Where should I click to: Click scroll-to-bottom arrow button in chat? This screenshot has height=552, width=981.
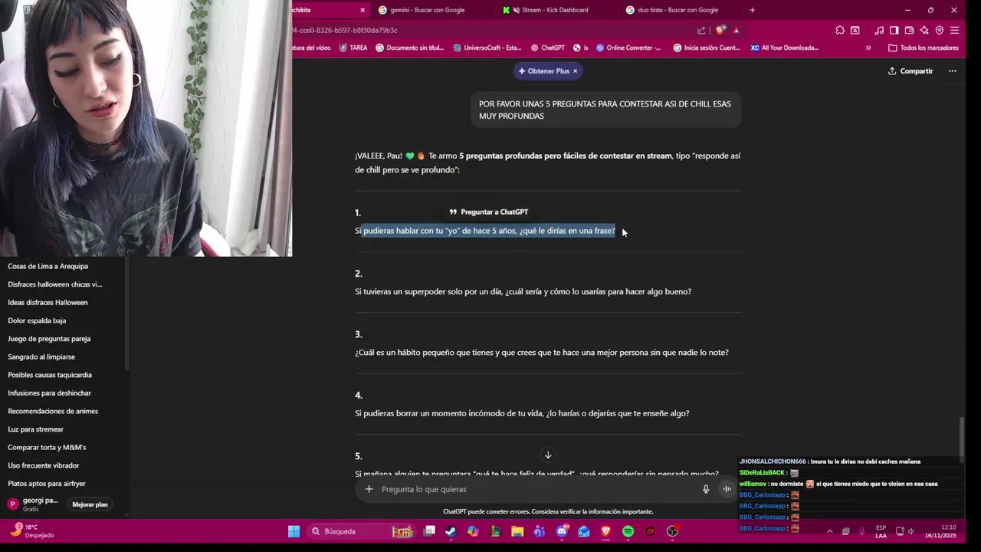[548, 455]
